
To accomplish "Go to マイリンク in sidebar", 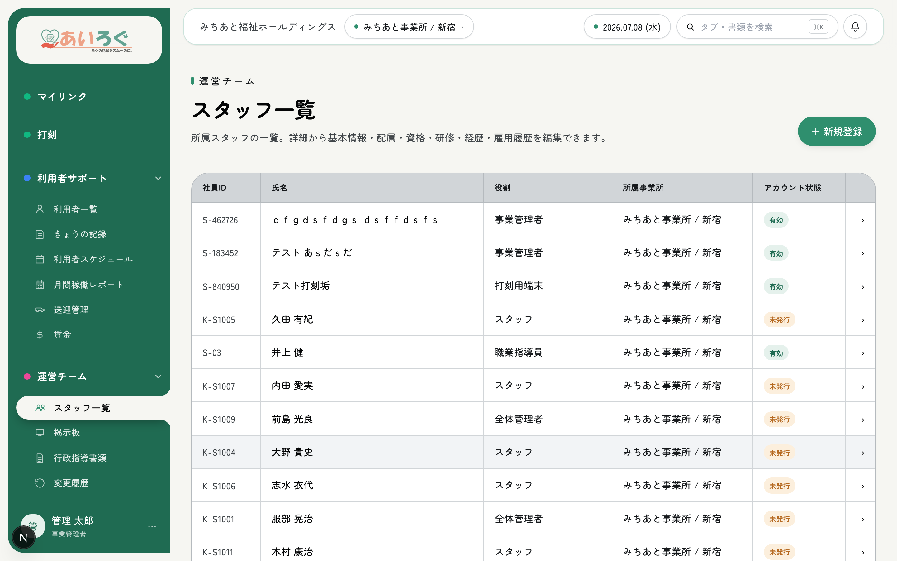I will tap(62, 97).
